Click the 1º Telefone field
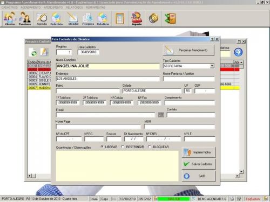Viewport: 270px width, 202px height. [67, 103]
